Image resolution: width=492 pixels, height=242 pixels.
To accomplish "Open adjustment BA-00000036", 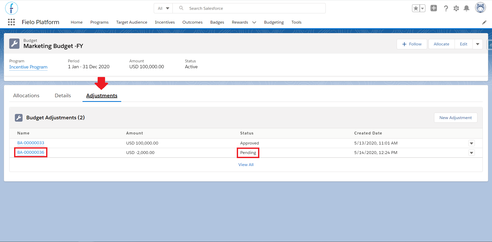I will pyautogui.click(x=31, y=152).
